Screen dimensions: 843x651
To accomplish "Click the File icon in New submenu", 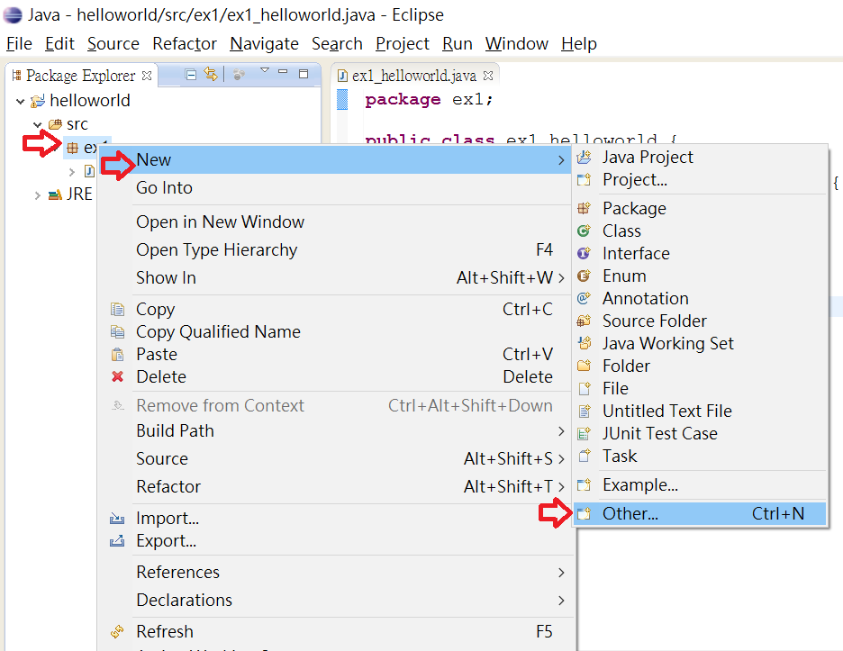I will click(584, 388).
